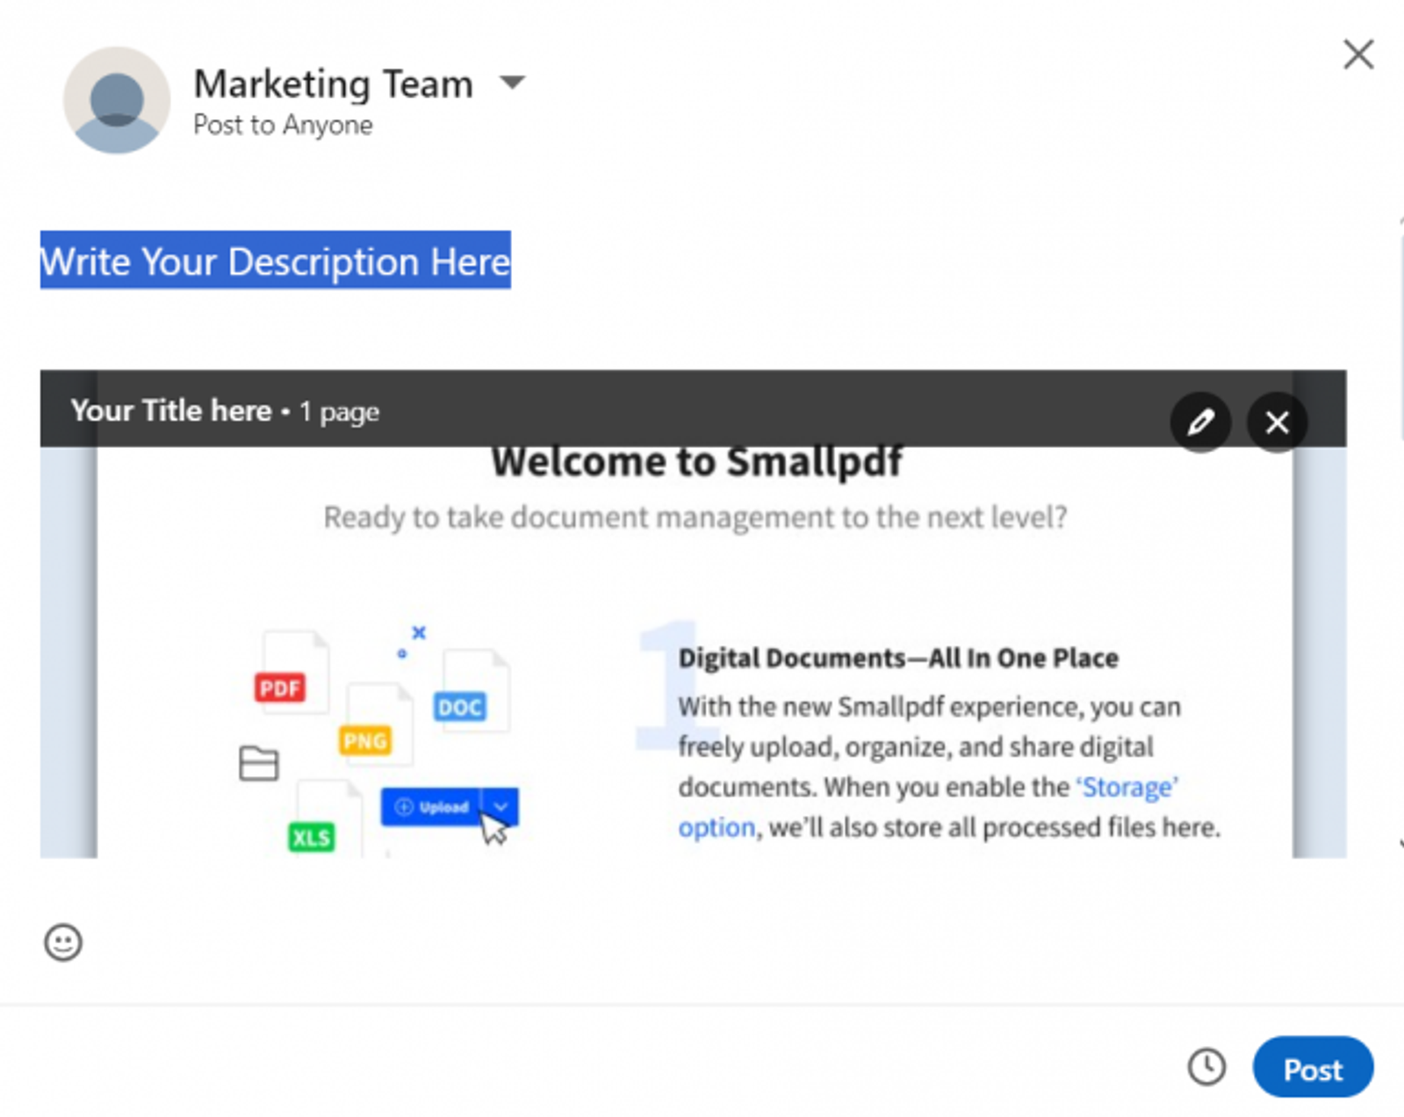Click 'Your Title here' document title

171,410
